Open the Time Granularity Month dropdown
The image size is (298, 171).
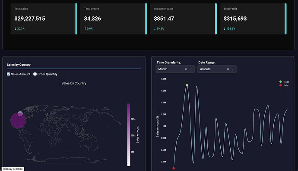[175, 69]
